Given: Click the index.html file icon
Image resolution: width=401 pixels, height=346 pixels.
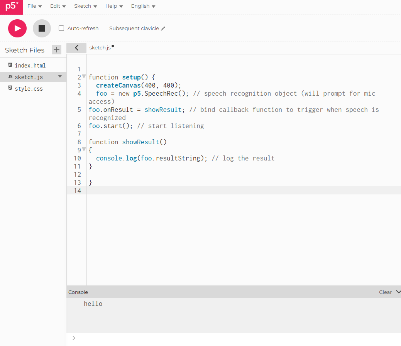Looking at the screenshot, I should pyautogui.click(x=10, y=65).
